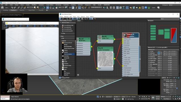Click the green double-chevron toolbar icon

point(149,8)
